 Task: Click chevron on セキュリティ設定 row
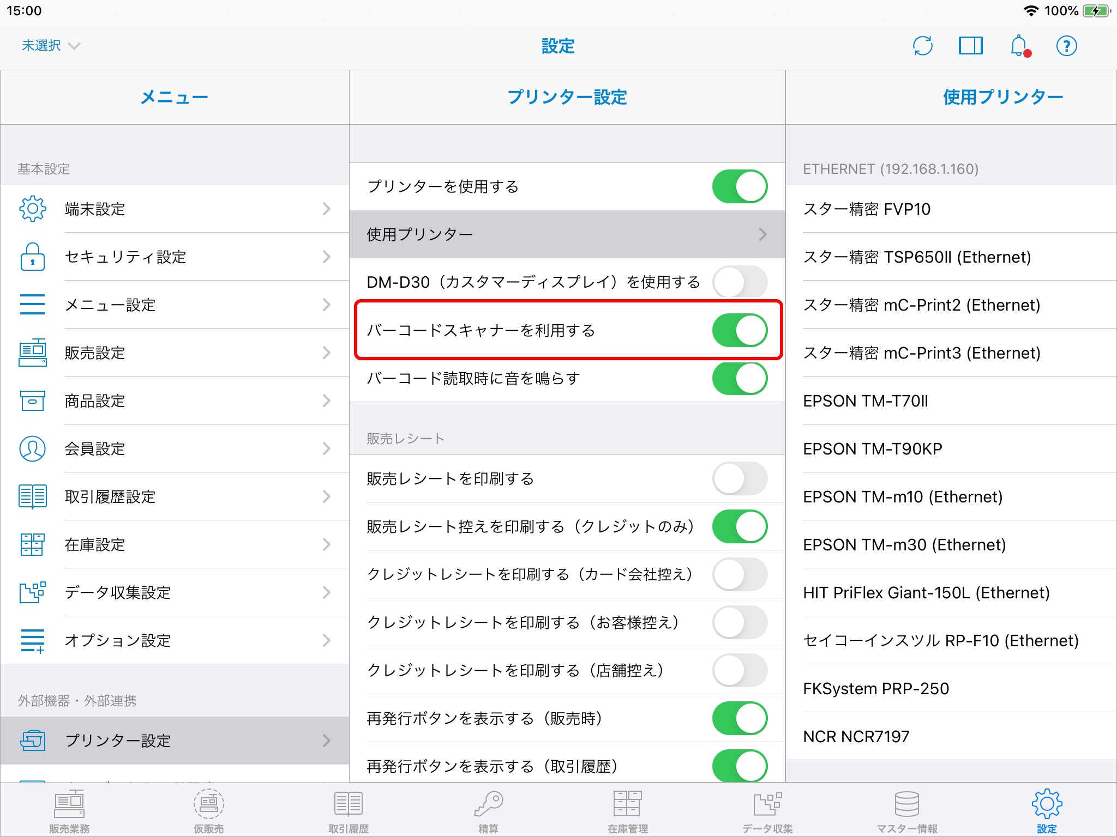pyautogui.click(x=326, y=257)
